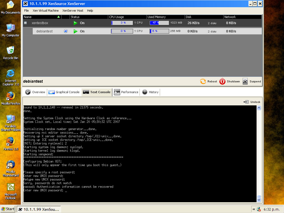Viewport: 284px width, 213px height.
Task: Click the Disk column header
Action: point(204,17)
